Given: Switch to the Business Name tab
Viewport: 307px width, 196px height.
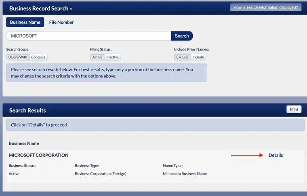Looking at the screenshot, I should [25, 22].
